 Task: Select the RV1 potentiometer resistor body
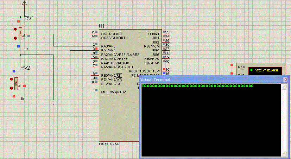point(20,34)
